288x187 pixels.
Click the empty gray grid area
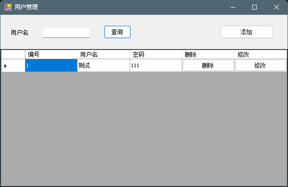pyautogui.click(x=144, y=128)
